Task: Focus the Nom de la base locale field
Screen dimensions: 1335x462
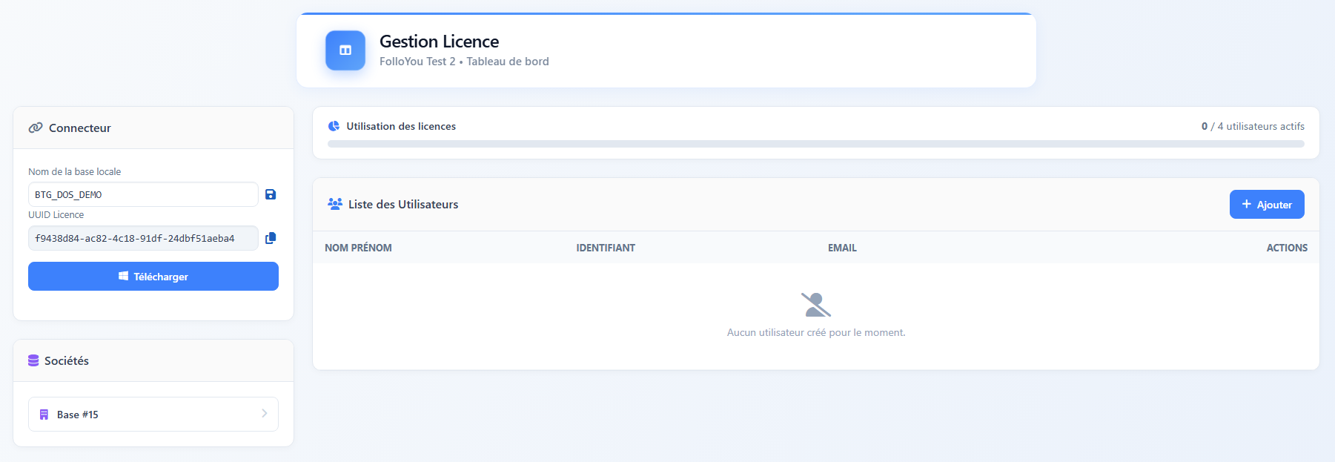Action: [143, 194]
